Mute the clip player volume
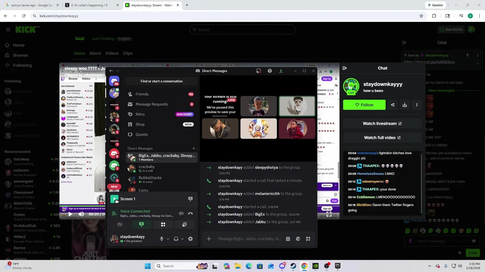The image size is (485, 272). [81, 214]
